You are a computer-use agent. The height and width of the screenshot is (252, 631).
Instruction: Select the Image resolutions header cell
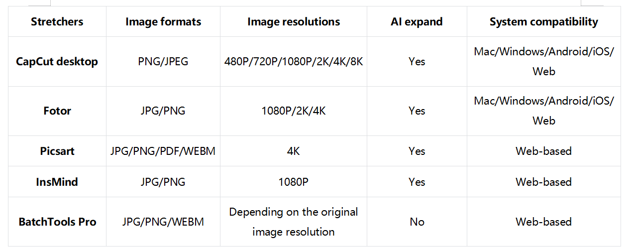coord(294,22)
